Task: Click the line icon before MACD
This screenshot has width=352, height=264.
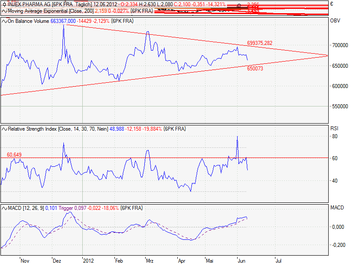Action: point(4,208)
